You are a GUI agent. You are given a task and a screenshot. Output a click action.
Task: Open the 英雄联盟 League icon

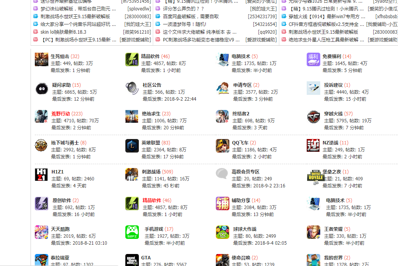coord(132,146)
